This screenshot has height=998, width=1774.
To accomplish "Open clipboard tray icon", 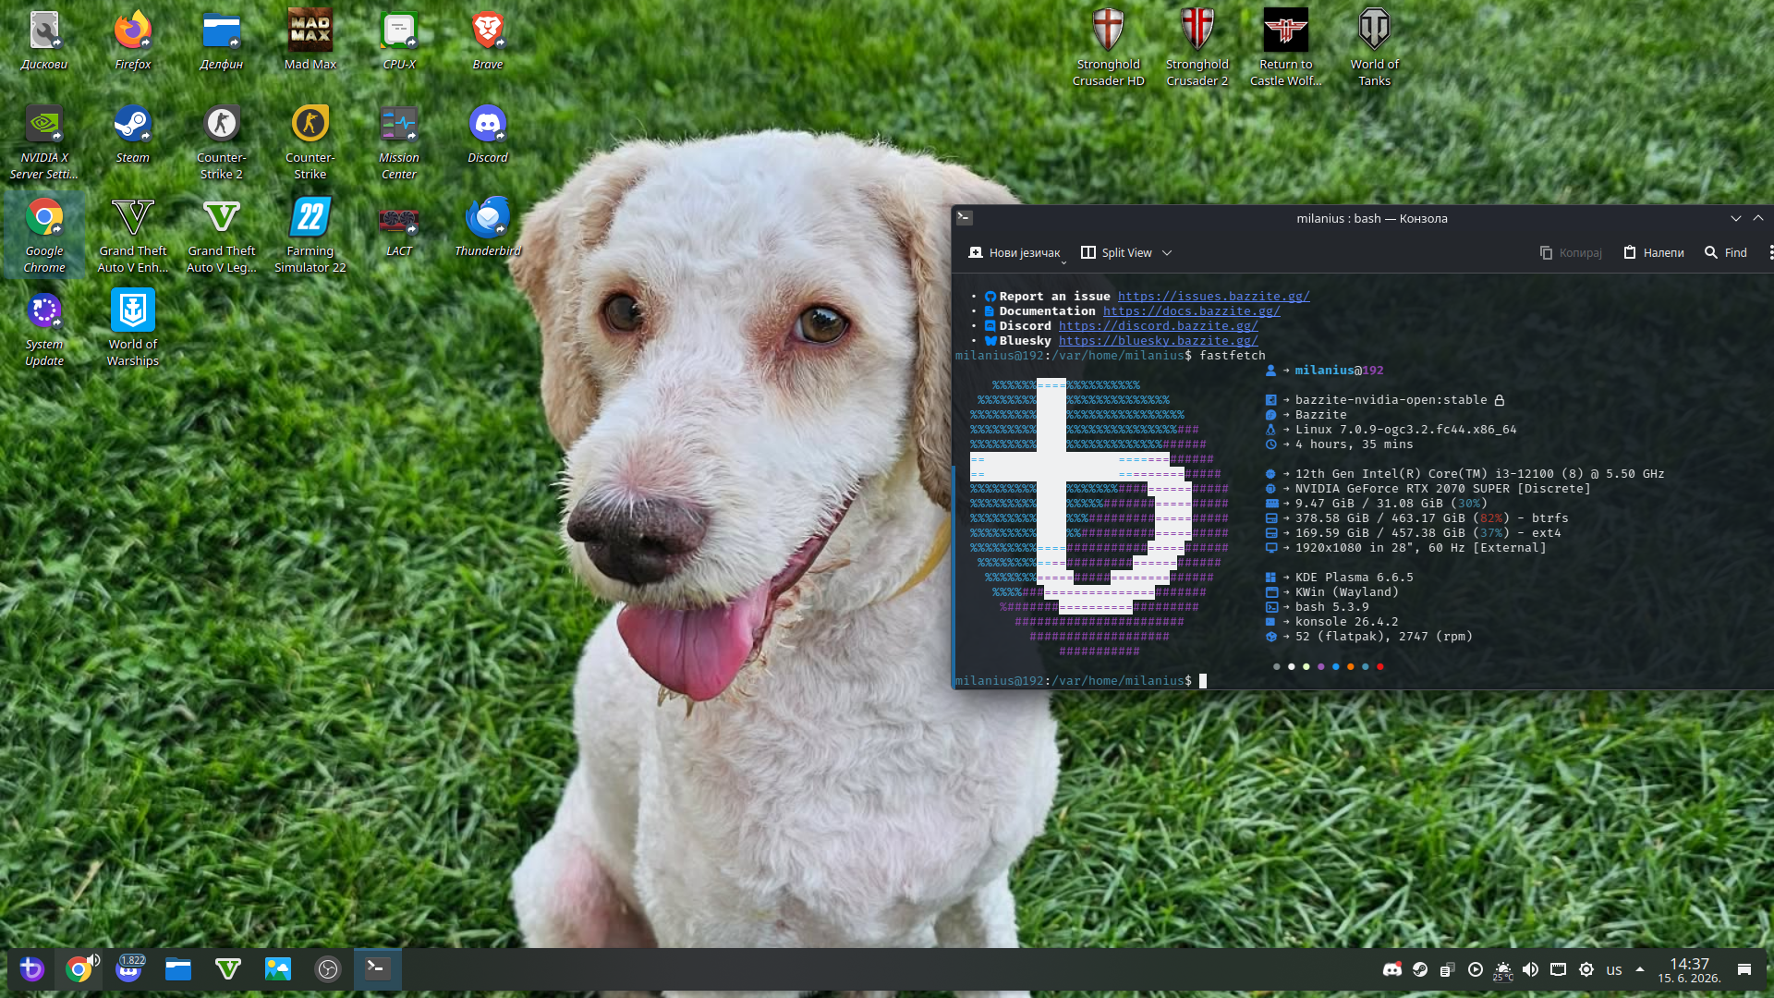I will click(1448, 969).
